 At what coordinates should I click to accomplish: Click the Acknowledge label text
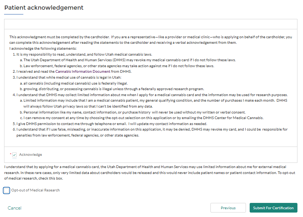pyautogui.click(x=30, y=155)
